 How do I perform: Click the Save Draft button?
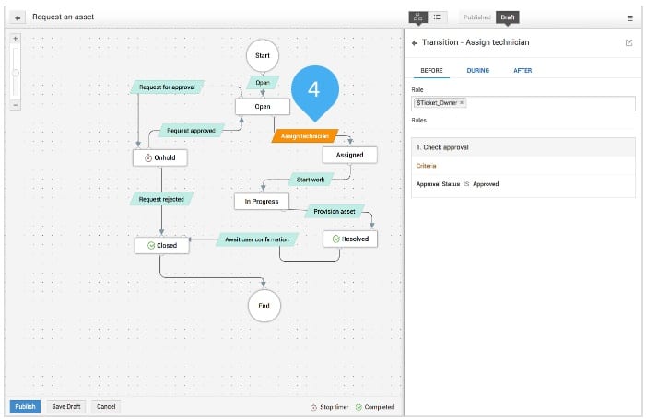click(x=66, y=406)
